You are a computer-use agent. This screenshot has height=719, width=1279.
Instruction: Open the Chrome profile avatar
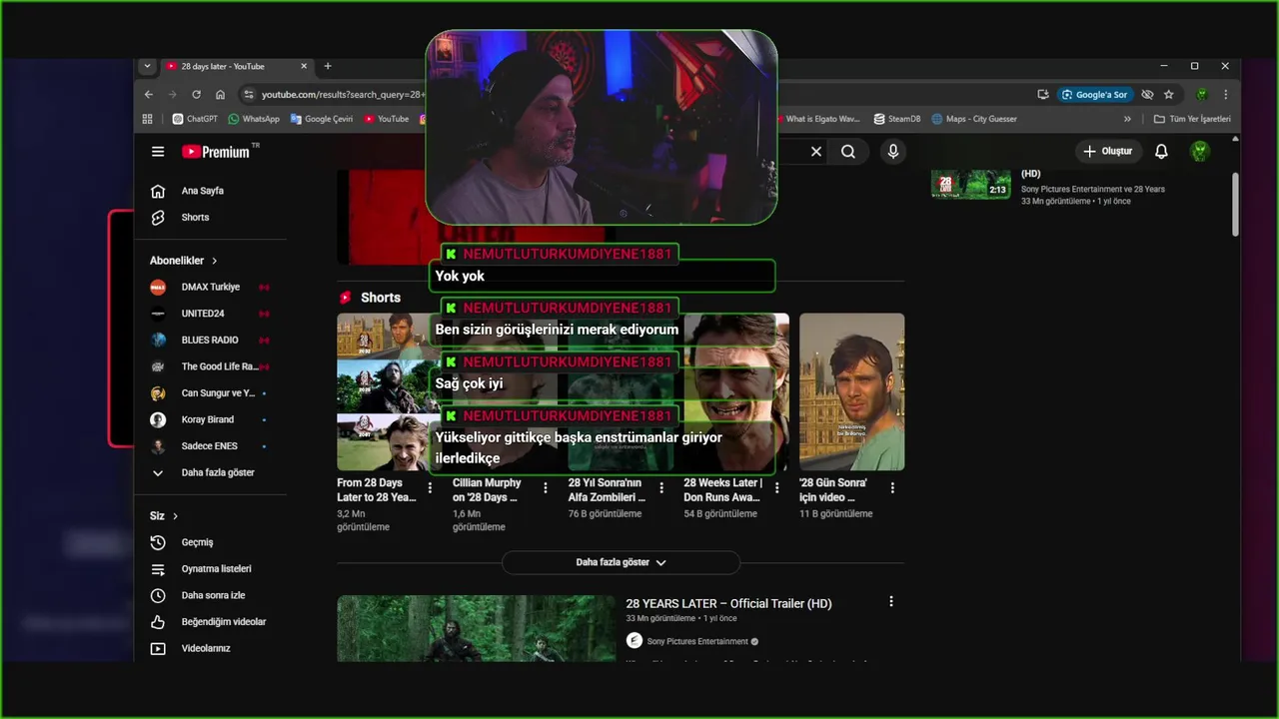1202,95
